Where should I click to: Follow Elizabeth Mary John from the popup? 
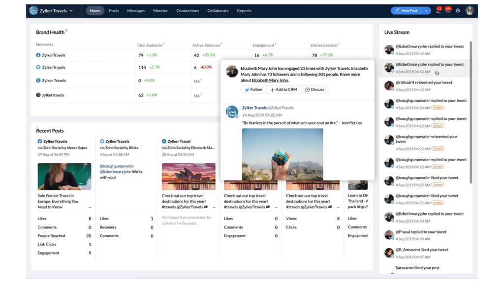253,89
